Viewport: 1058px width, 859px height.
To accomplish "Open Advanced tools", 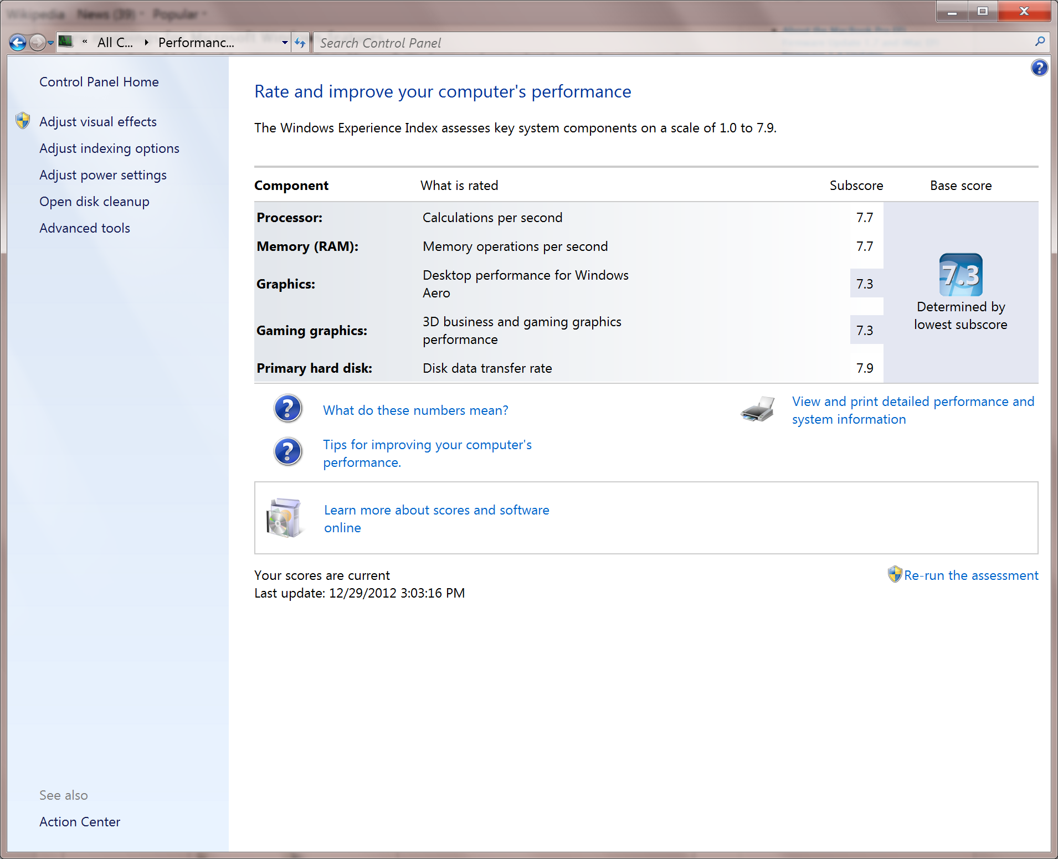I will [x=85, y=228].
